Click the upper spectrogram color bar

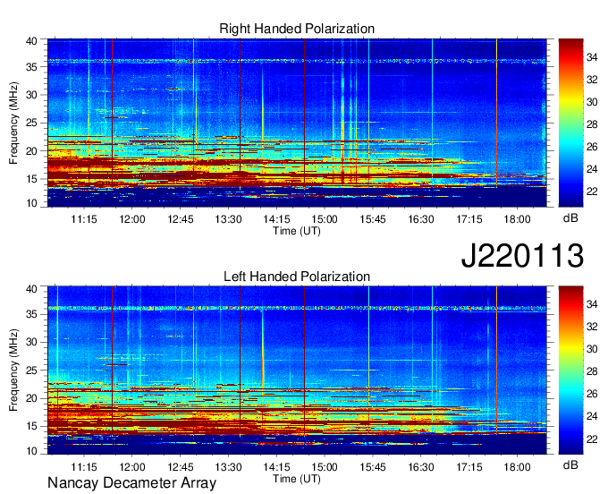click(x=570, y=123)
